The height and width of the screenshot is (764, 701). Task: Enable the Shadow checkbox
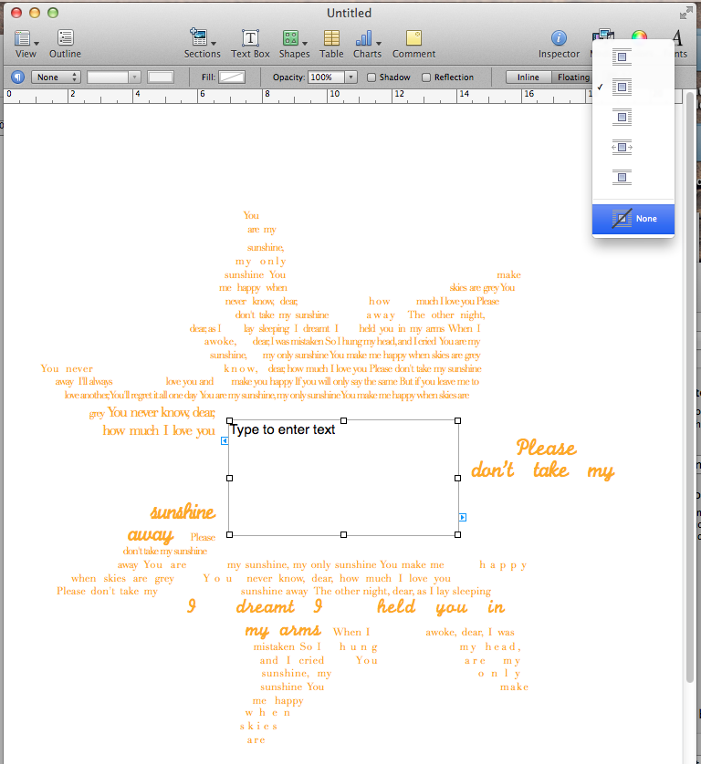371,77
